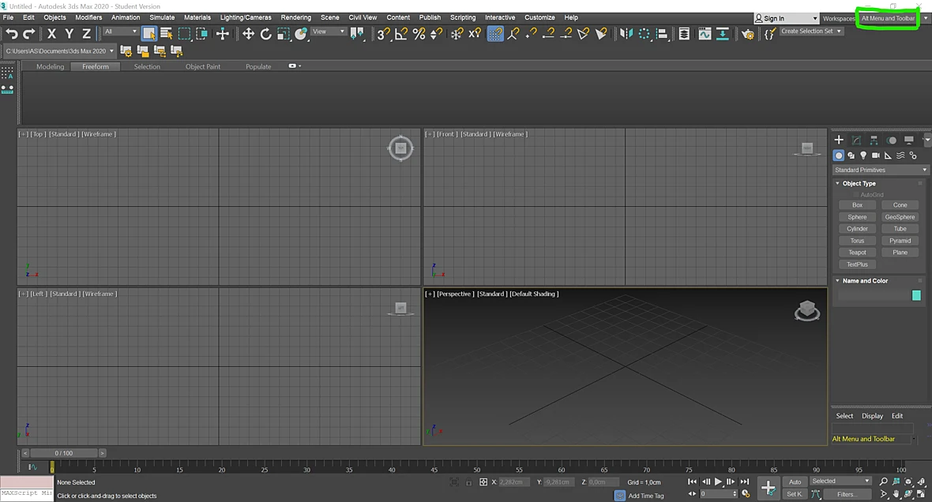Open the Modify panel tab icon
This screenshot has height=502, width=932.
coord(856,140)
